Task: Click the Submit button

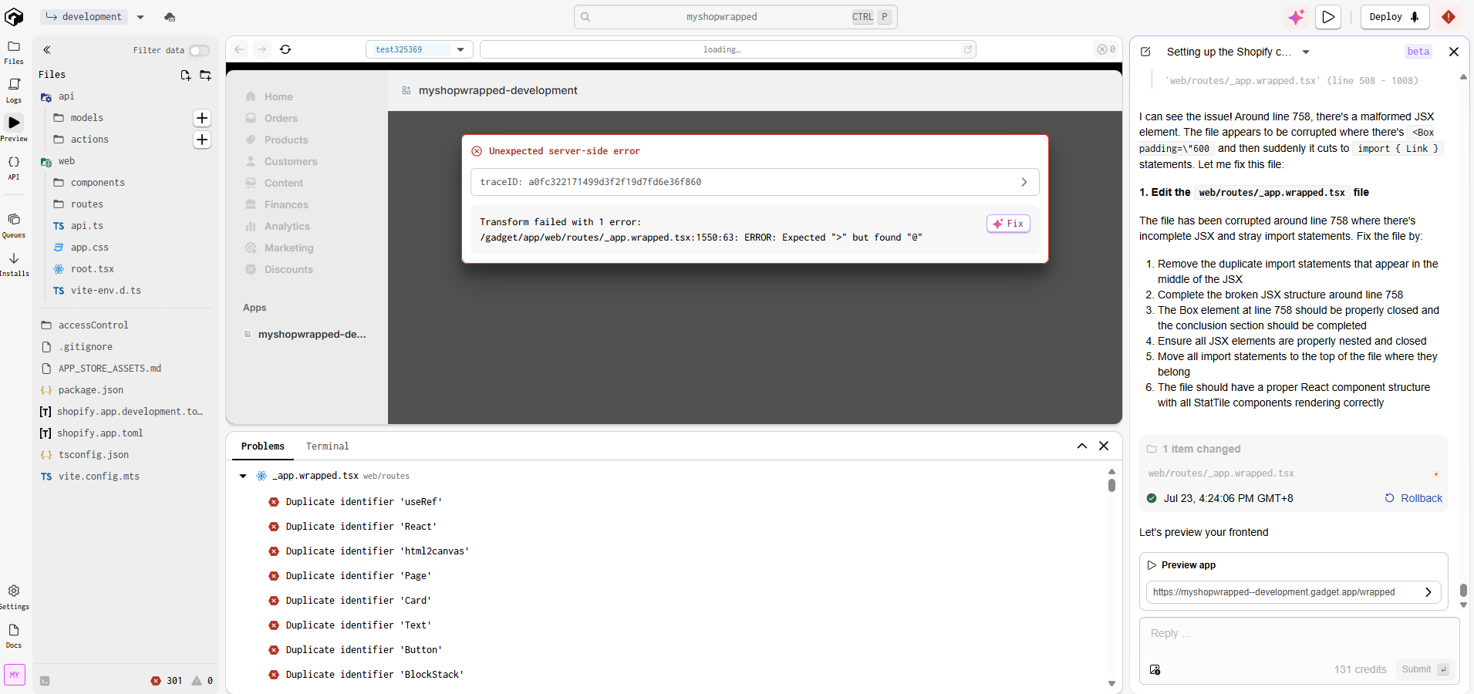Action: pyautogui.click(x=1425, y=669)
